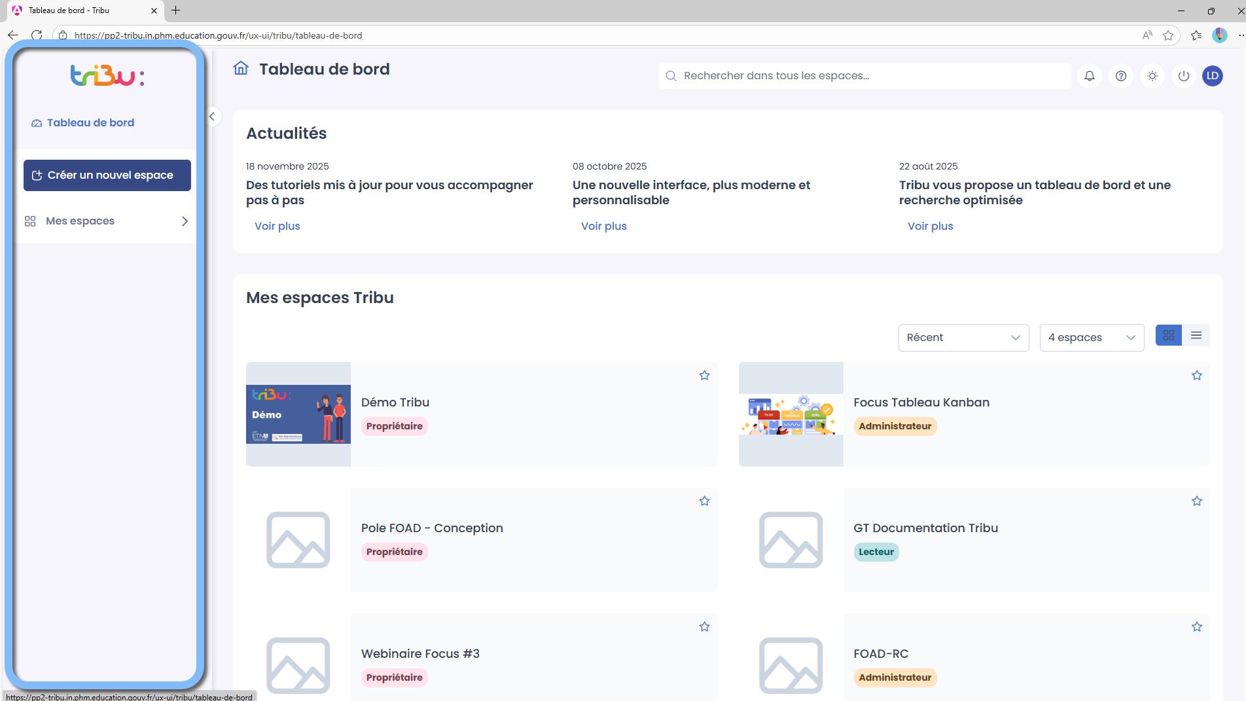The width and height of the screenshot is (1246, 701).
Task: Open Tableau de bord sidebar link
Action: pos(83,123)
